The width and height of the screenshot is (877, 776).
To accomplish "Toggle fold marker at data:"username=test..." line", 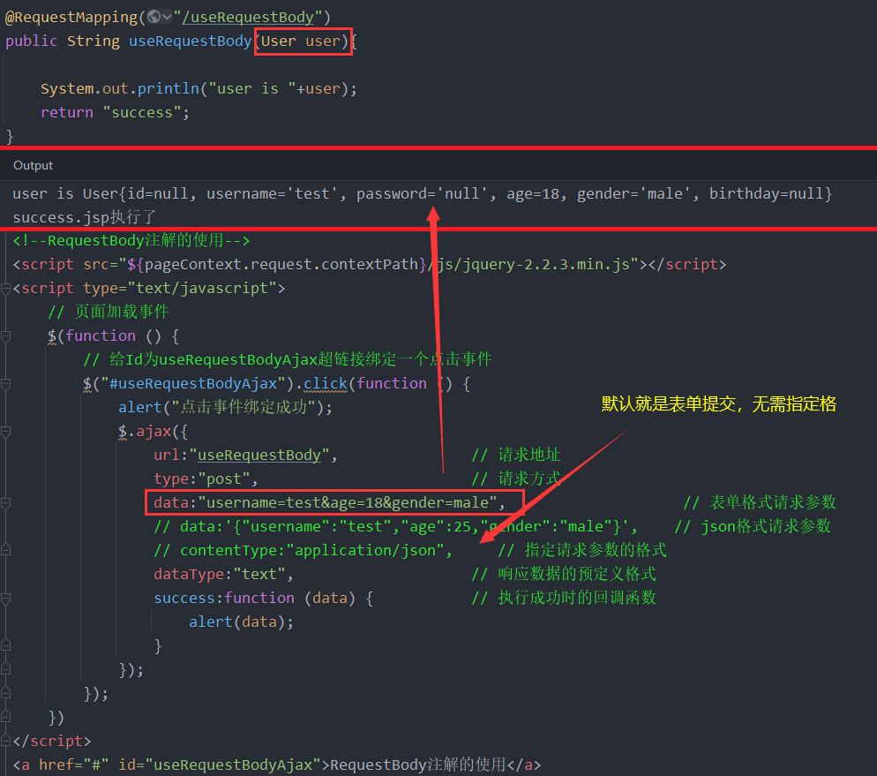I will coord(5,503).
